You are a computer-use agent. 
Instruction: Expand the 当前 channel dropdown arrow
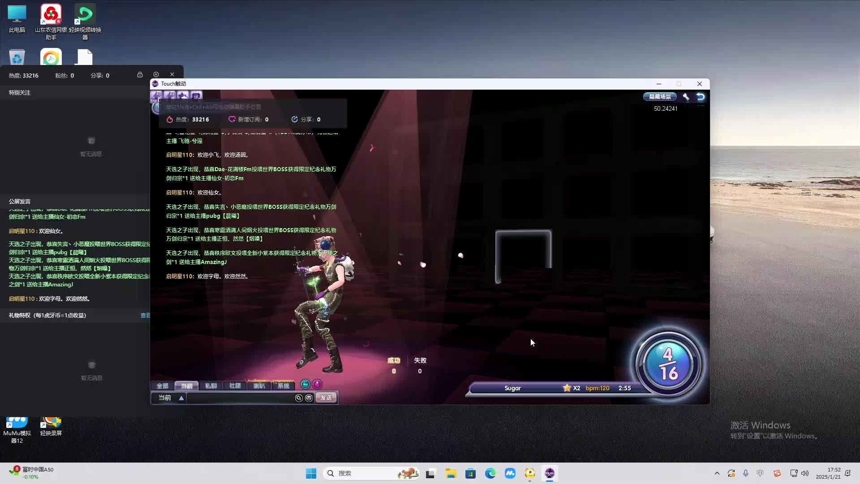click(181, 398)
